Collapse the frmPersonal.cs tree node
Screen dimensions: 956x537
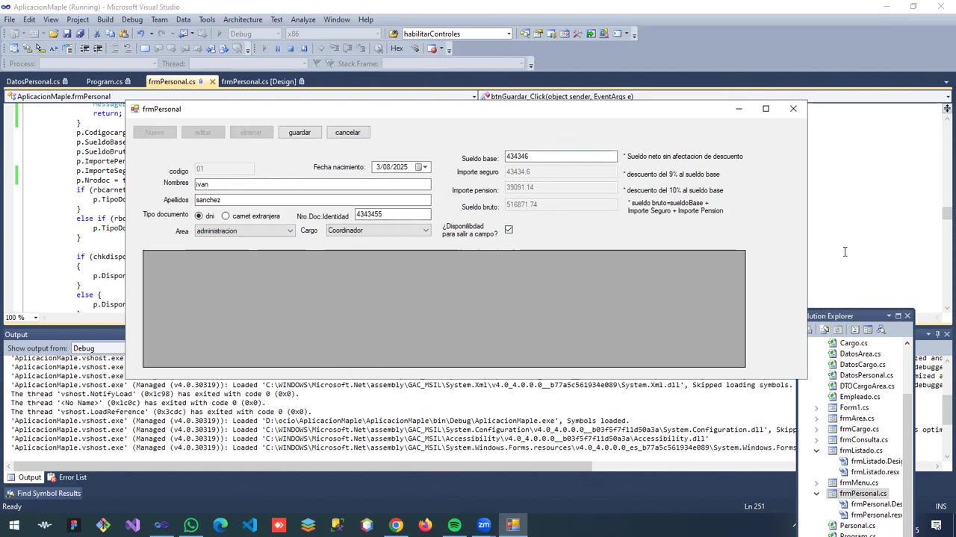click(816, 494)
